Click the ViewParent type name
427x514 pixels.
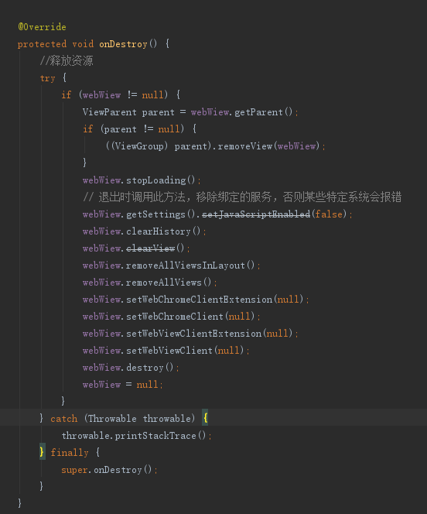pos(109,112)
